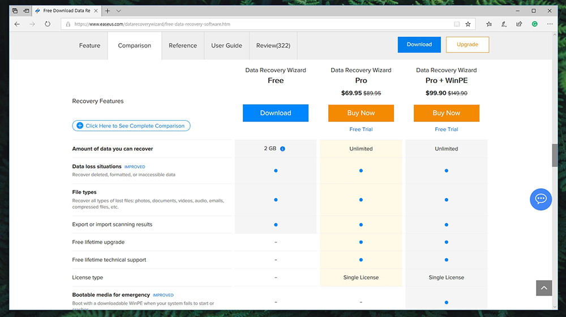Click the Upgrade button
This screenshot has height=317, width=566.
(468, 45)
